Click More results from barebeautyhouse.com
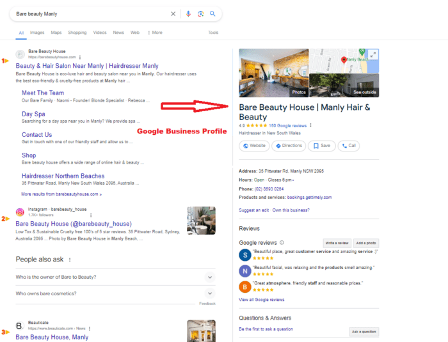Screen dimensions: 448x342 pos(61,194)
